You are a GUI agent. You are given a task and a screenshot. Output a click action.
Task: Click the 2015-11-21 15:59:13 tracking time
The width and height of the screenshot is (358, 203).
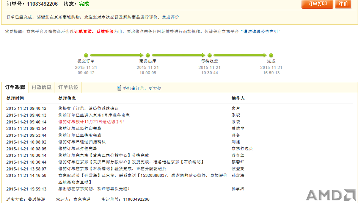[26, 189]
